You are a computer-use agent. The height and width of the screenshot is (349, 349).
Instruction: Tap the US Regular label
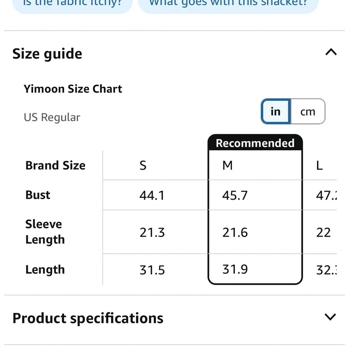[x=52, y=117]
